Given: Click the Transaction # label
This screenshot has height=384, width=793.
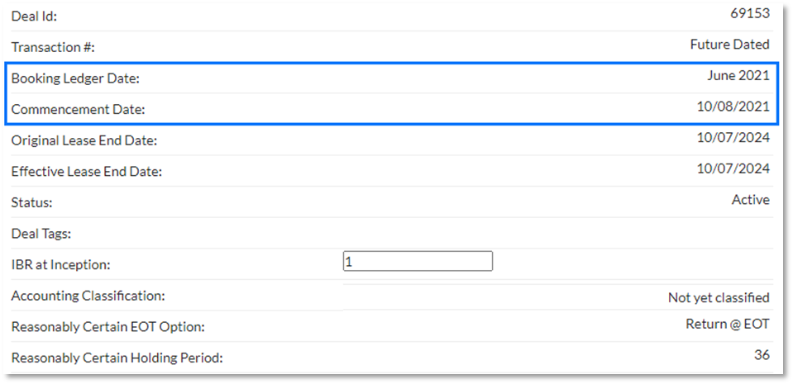Looking at the screenshot, I should click(x=53, y=48).
